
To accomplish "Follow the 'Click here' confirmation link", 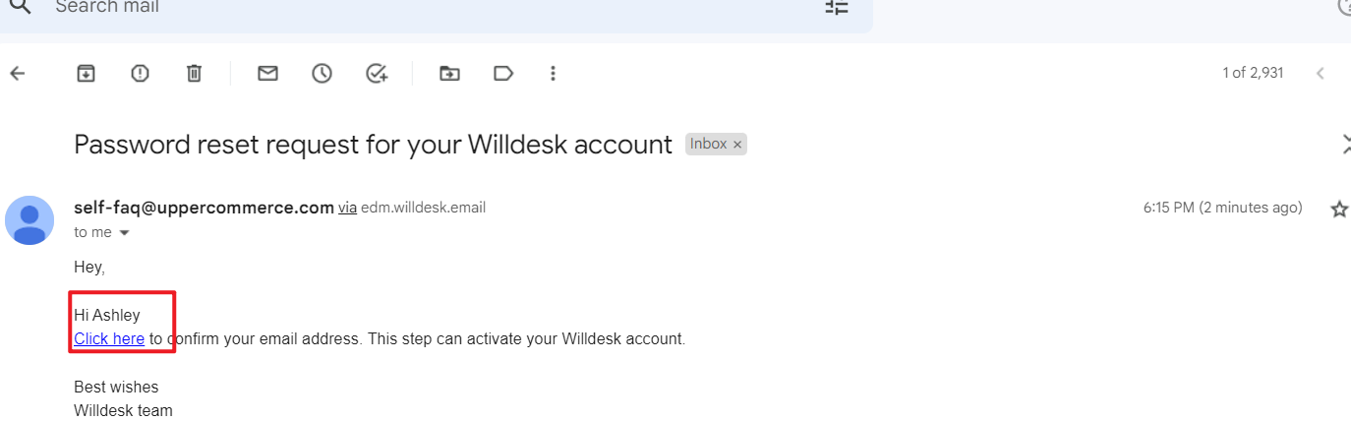I will tap(109, 338).
